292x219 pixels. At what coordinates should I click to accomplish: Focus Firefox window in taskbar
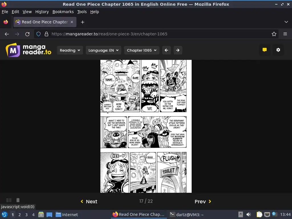click(x=139, y=214)
